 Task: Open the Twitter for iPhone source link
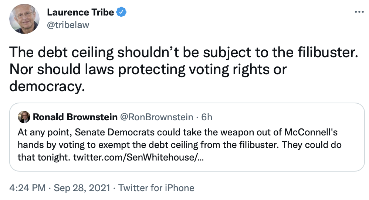pyautogui.click(x=156, y=188)
